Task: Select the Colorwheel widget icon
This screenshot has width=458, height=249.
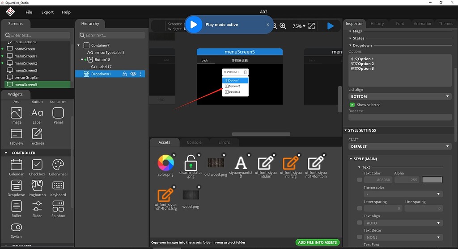Action: 58,165
